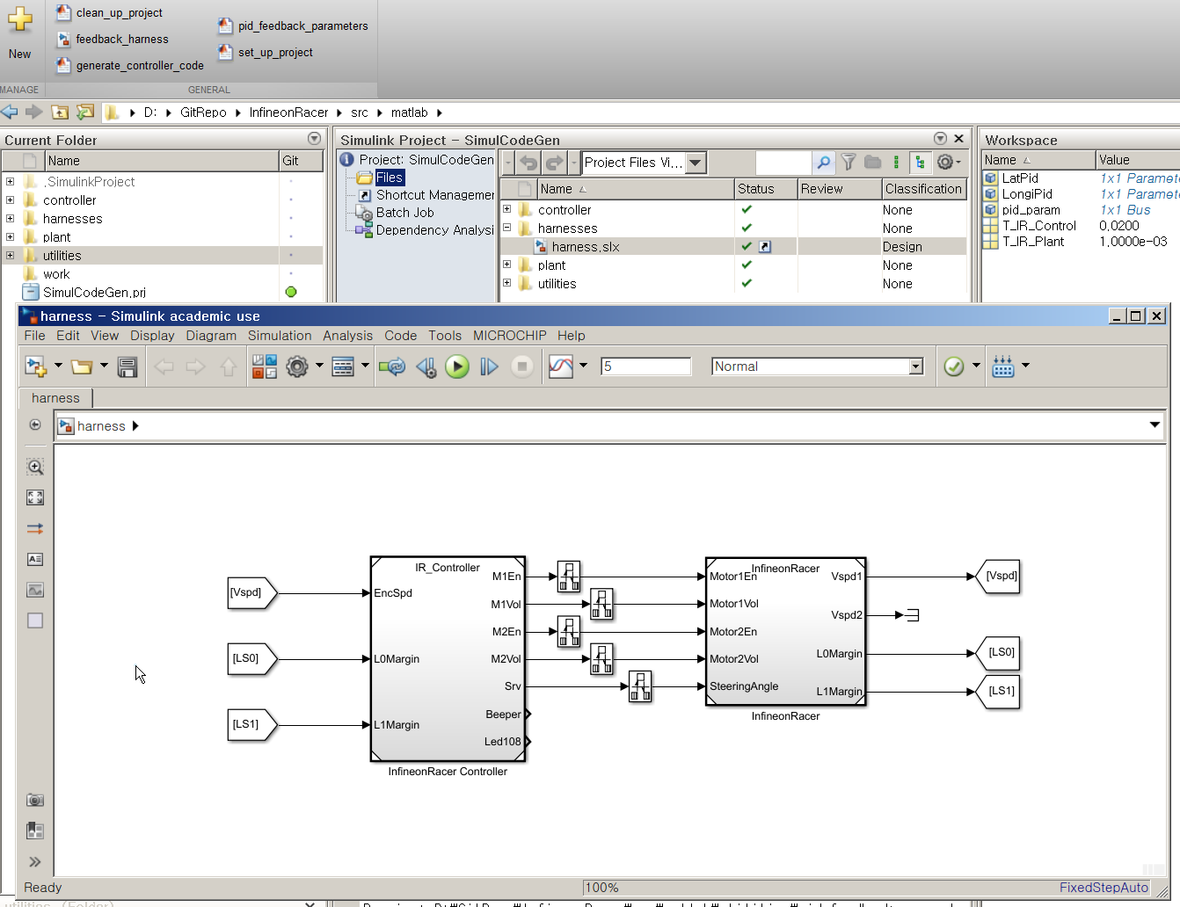Open the Analysis menu
Viewport: 1180px width, 907px height.
pyautogui.click(x=347, y=336)
